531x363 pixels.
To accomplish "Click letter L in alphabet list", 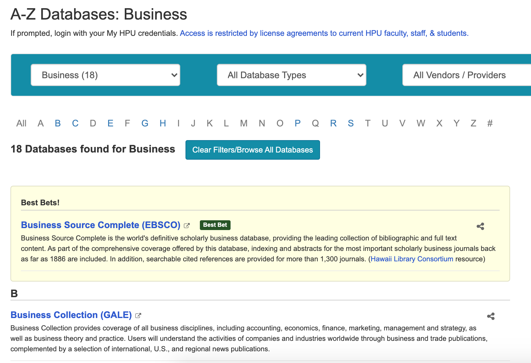I will click(x=226, y=123).
